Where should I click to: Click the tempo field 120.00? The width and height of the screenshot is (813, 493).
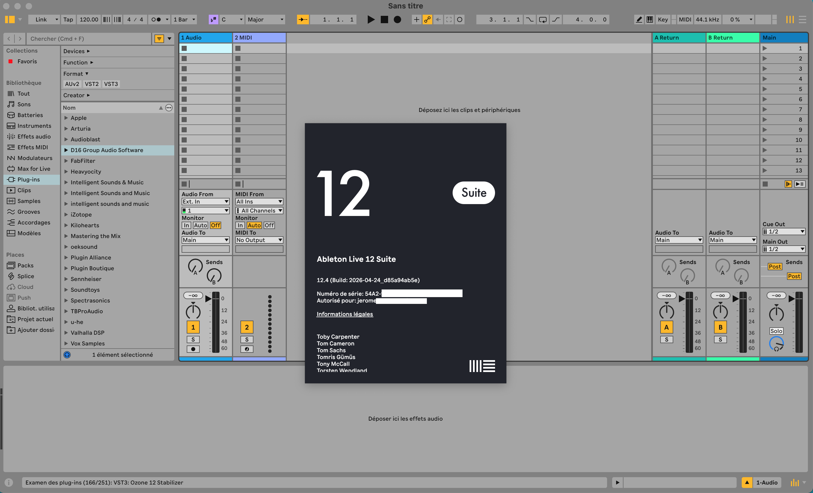coord(89,20)
